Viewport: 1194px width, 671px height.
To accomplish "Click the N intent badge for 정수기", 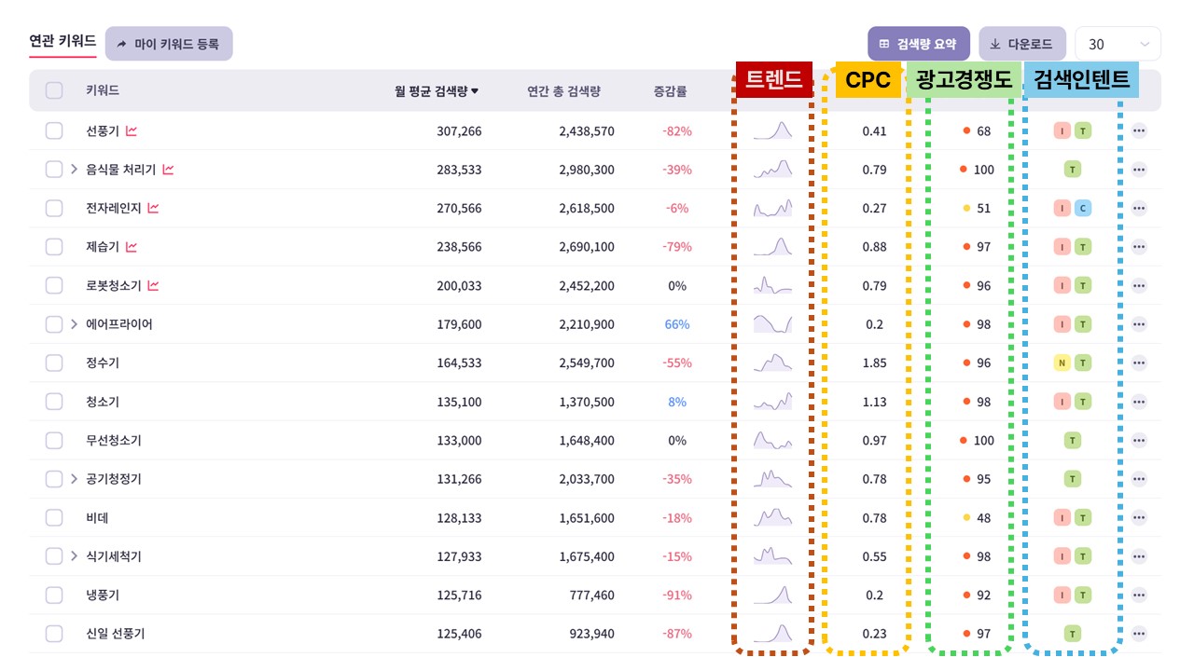I will (1062, 363).
